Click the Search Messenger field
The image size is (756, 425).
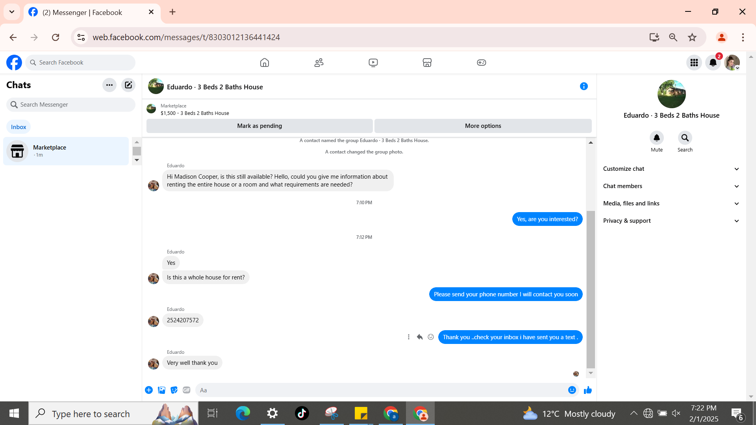71,105
